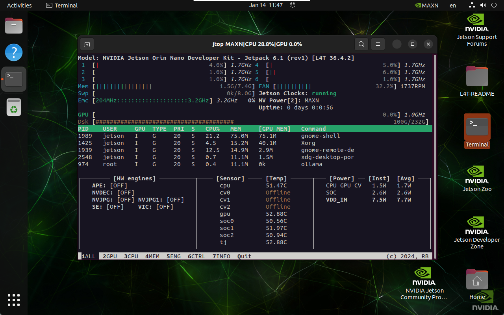Open the Trash icon in the dock
The height and width of the screenshot is (315, 504).
point(14,107)
